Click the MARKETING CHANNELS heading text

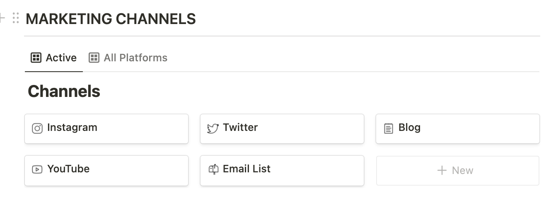[x=111, y=19]
